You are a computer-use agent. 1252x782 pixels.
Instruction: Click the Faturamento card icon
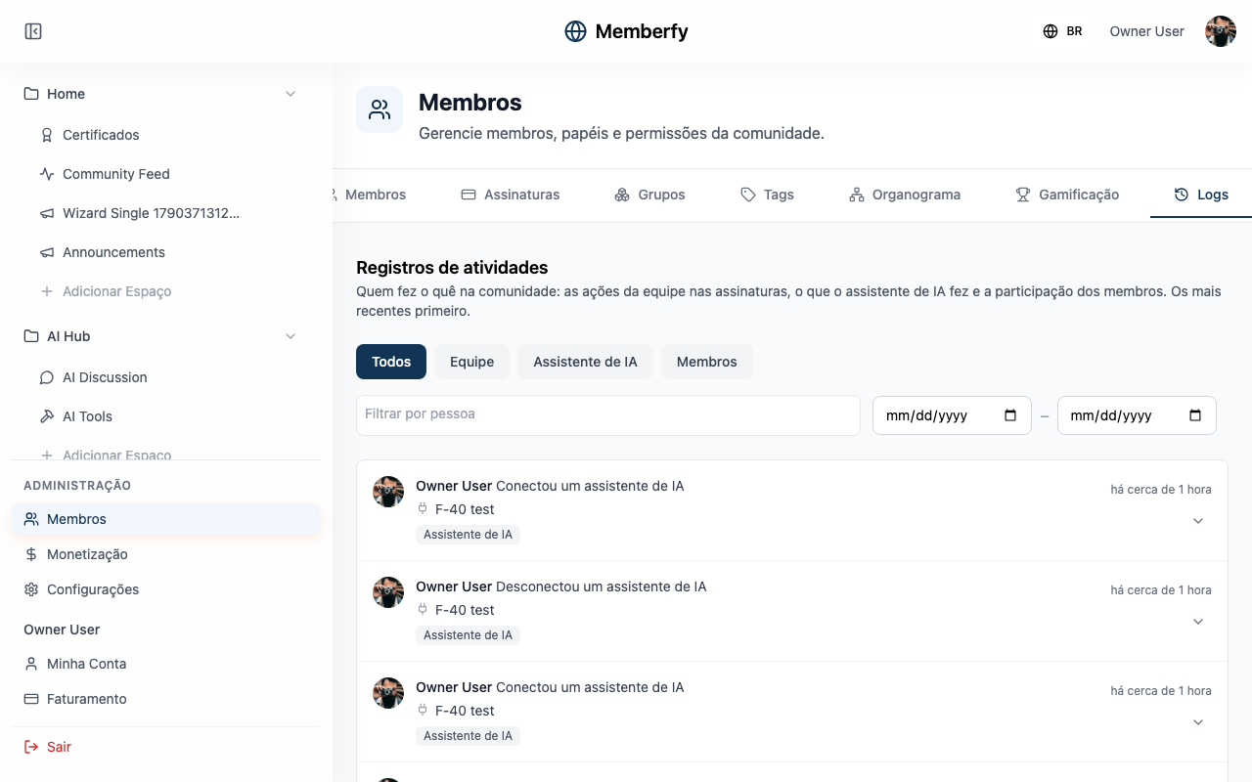[31, 699]
